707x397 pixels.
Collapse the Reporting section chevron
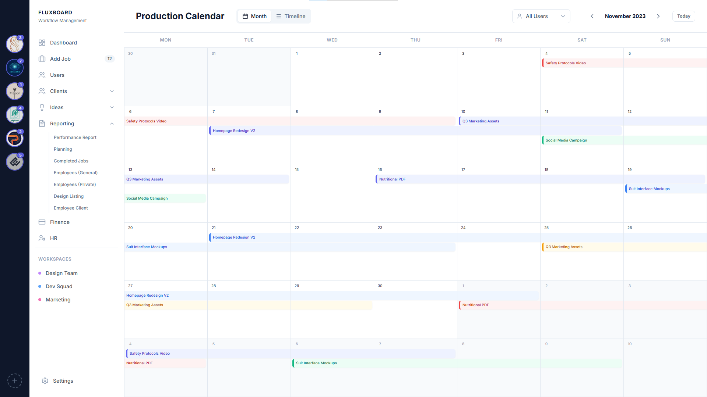click(112, 124)
